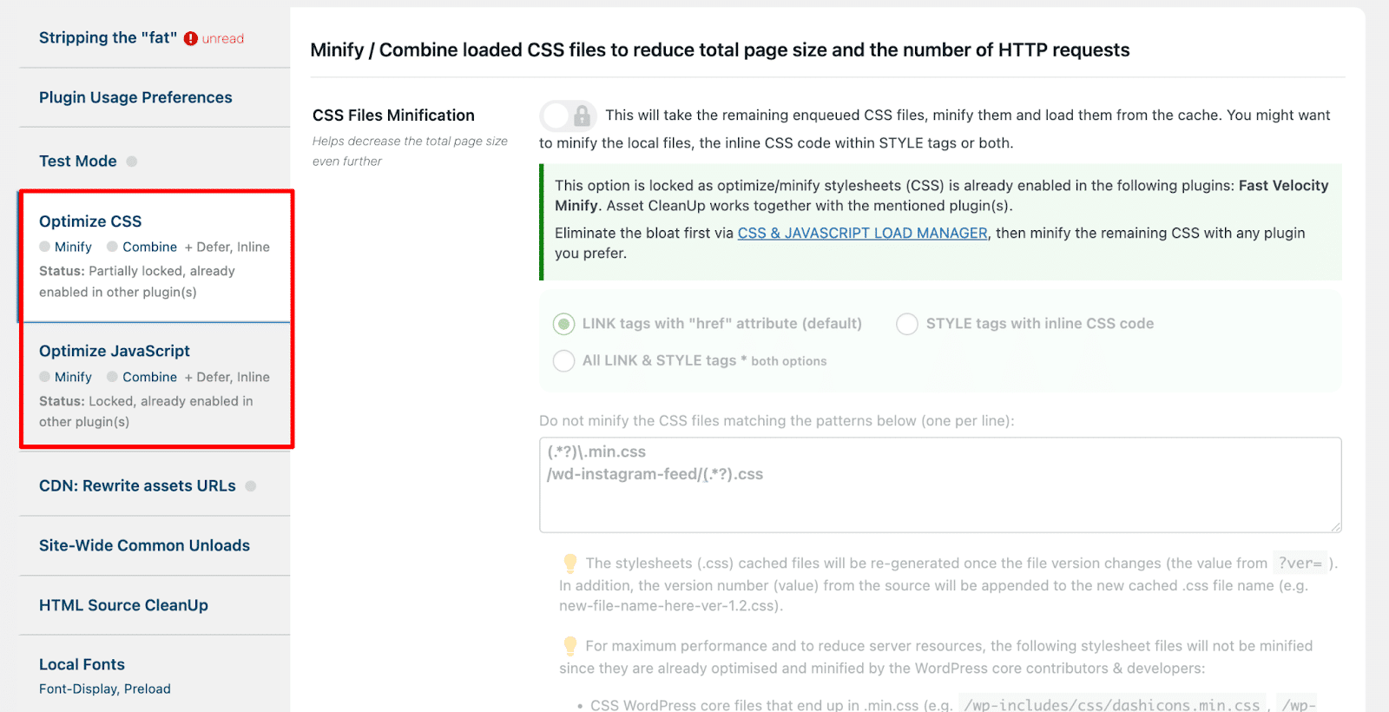Viewport: 1389px width, 712px height.
Task: Follow the CSS & JAVASCRIPT LOAD MANAGER link
Action: pos(862,234)
